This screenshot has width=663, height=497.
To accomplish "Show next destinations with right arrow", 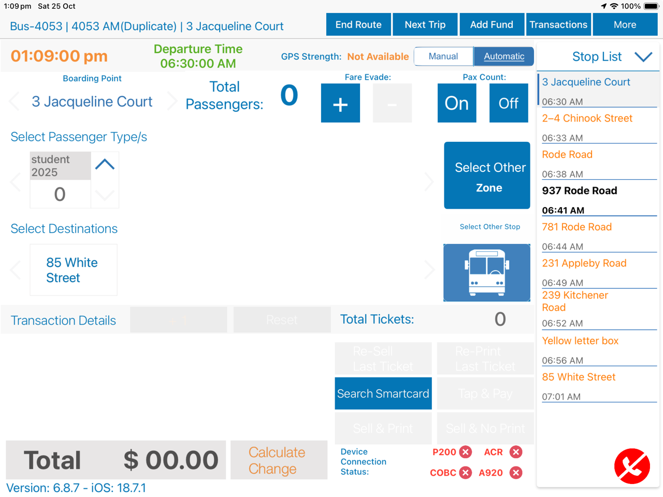I will pos(429,270).
